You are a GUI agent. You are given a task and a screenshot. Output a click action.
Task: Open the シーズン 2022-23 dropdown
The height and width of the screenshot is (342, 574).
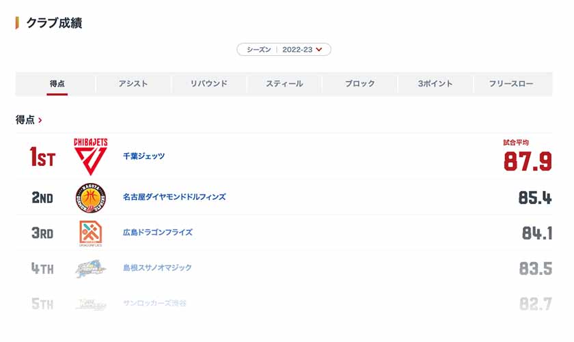click(x=284, y=49)
